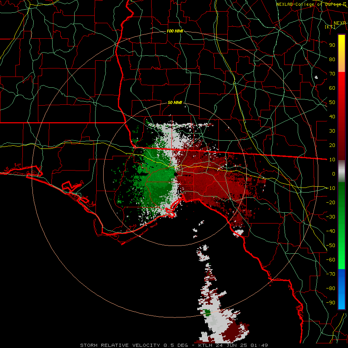This screenshot has width=348, height=348.
Task: Click the "30" value on the velocity scale
Action: (332, 131)
